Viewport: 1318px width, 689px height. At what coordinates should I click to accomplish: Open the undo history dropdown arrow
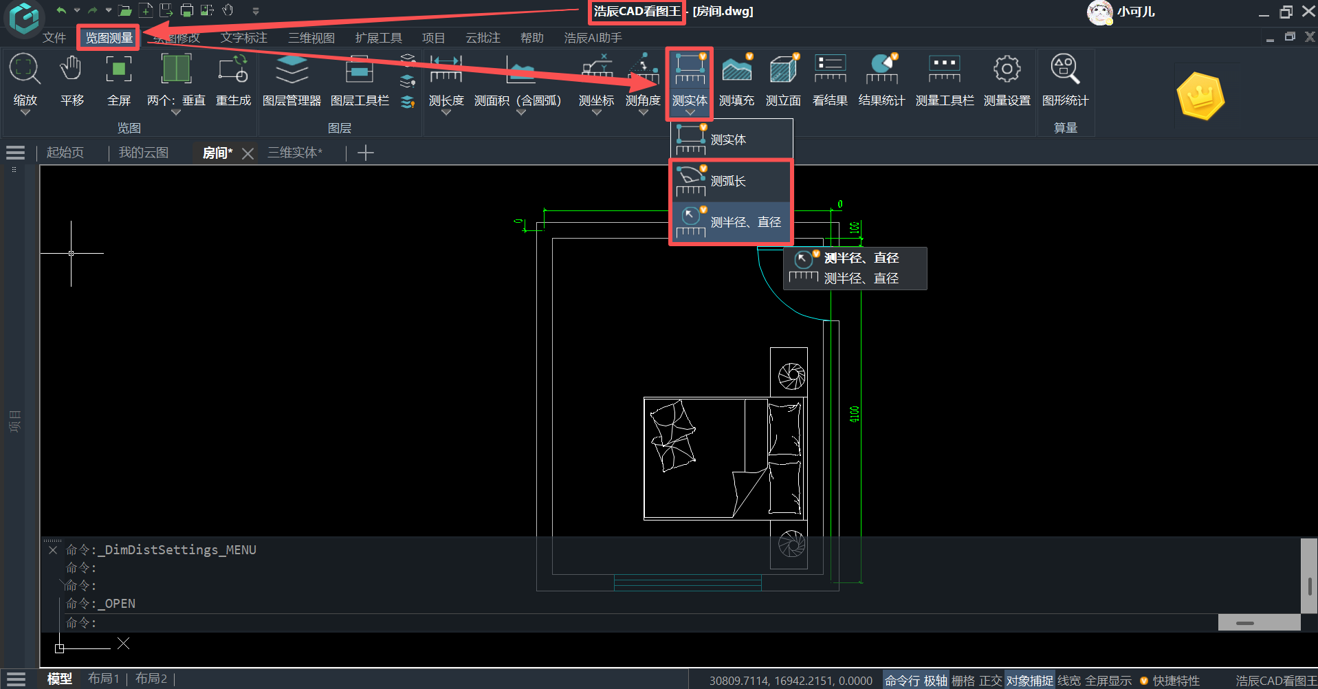[76, 10]
